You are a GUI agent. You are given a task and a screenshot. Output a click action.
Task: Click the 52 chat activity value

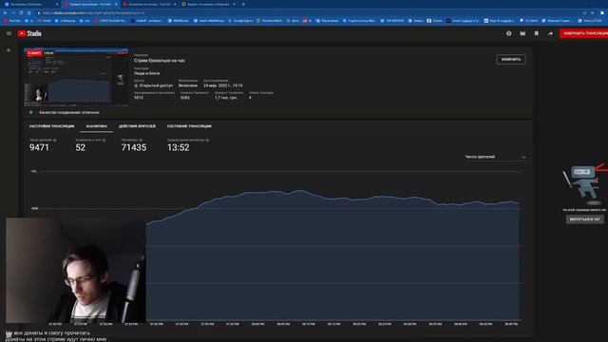click(x=80, y=147)
